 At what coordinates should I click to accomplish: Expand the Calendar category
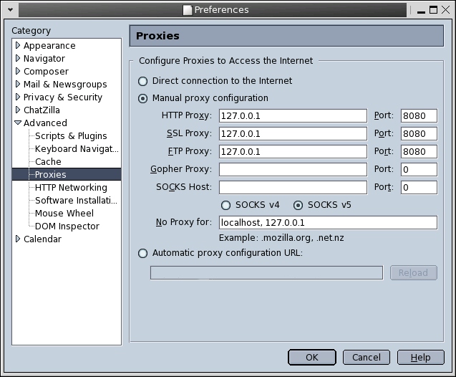(18, 239)
